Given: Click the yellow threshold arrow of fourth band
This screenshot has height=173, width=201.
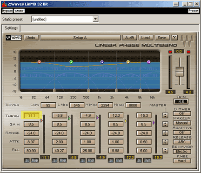Looking at the screenshot, I should [x=126, y=120].
